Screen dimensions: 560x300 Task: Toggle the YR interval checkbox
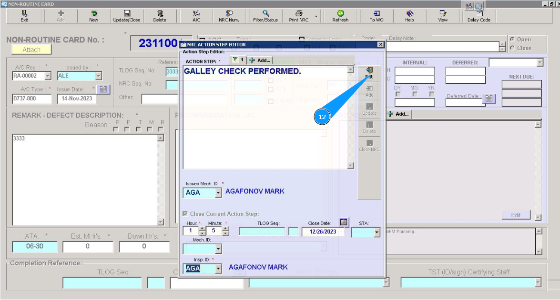(x=432, y=94)
